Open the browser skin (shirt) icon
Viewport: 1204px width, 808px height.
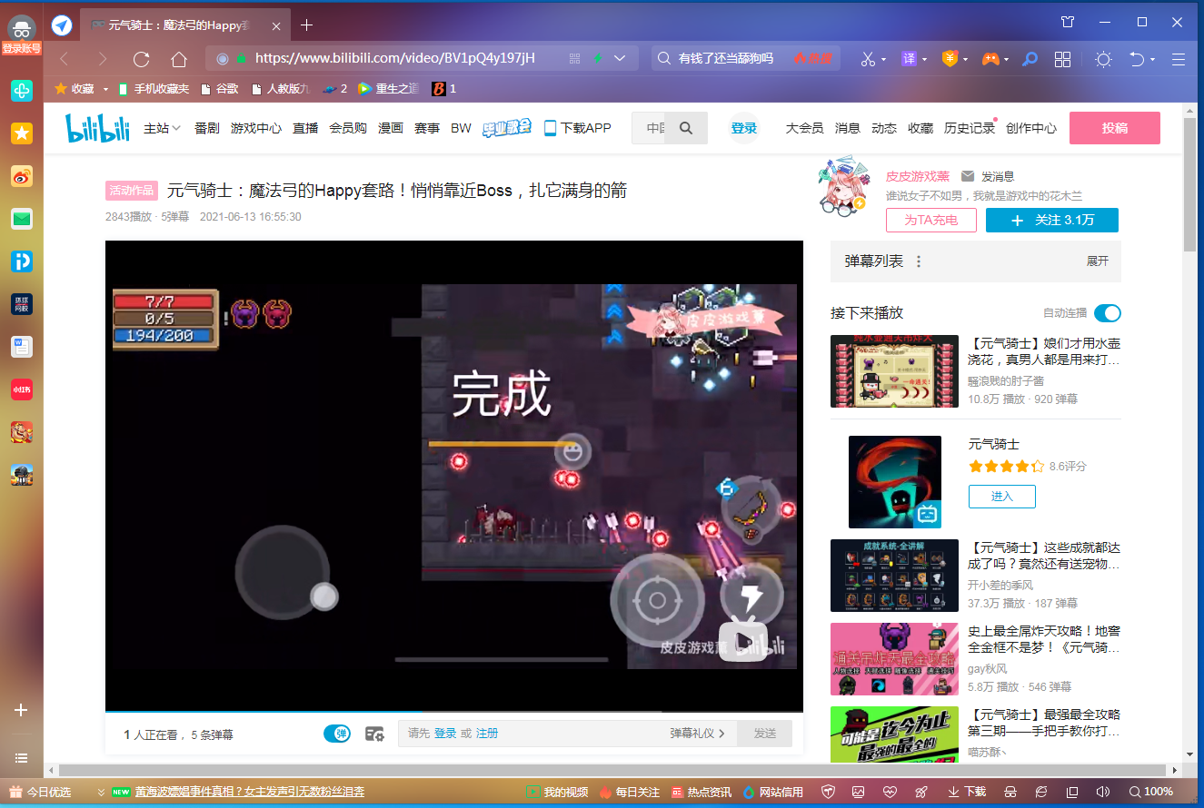click(x=1068, y=22)
